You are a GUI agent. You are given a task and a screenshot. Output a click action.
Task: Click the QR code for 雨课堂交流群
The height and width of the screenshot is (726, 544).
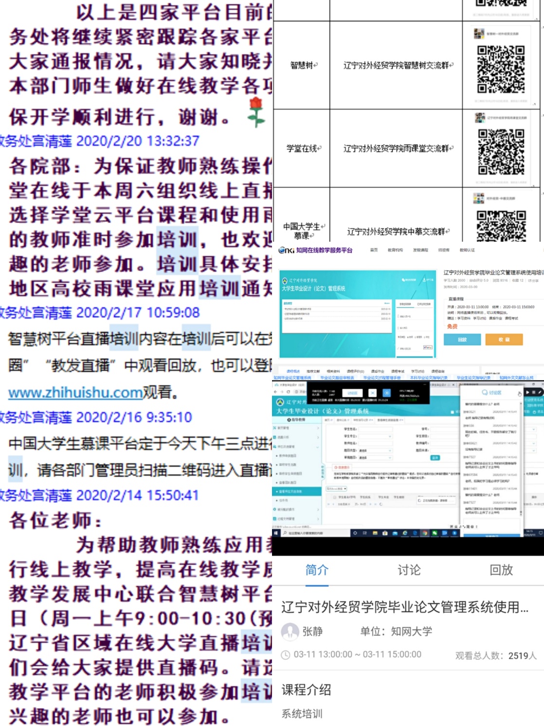501,152
